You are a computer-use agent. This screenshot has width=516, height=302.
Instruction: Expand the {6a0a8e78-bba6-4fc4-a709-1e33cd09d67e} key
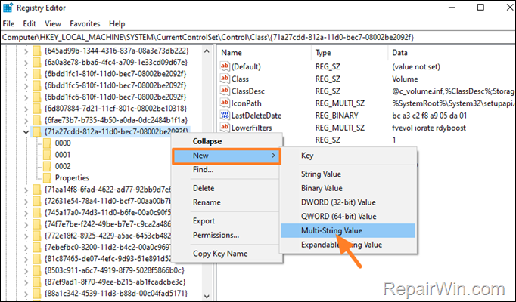(26, 63)
